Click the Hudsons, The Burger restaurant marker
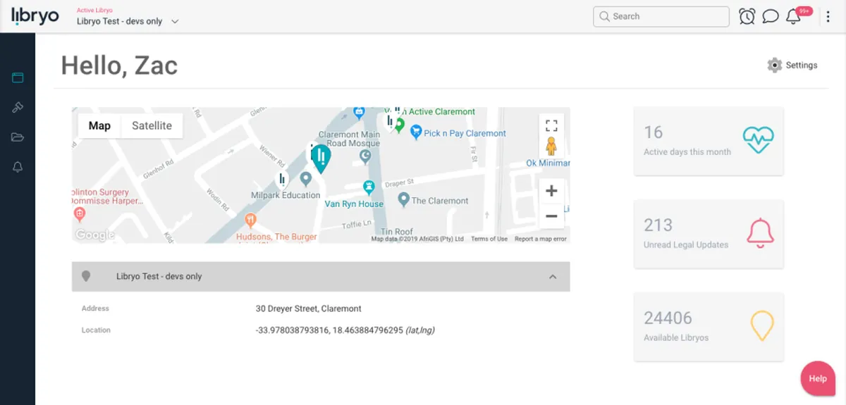Viewport: 846px width, 405px height. point(250,219)
